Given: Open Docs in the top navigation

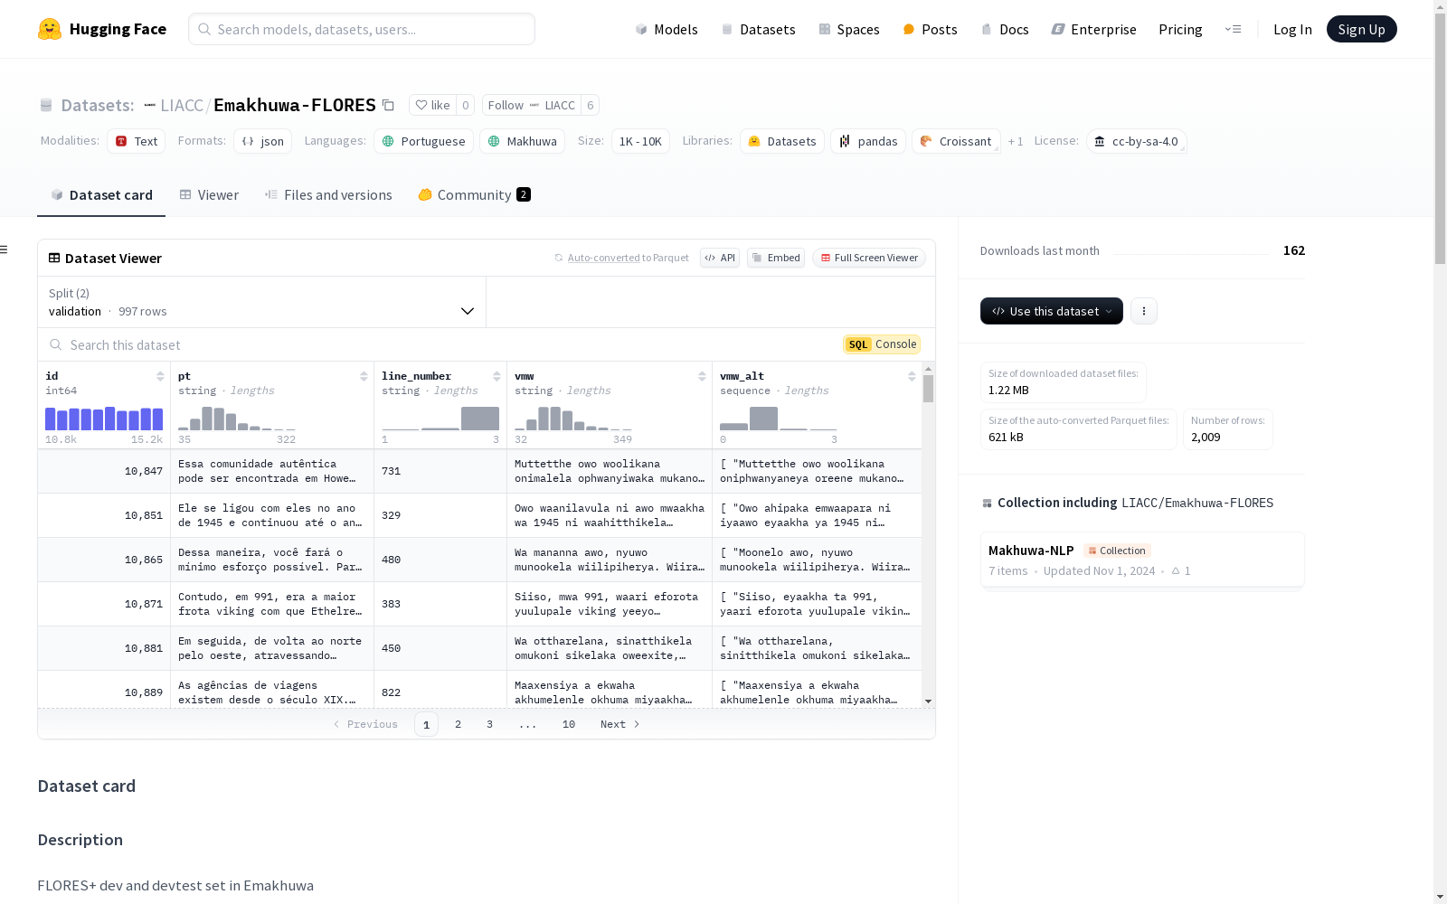Looking at the screenshot, I should [1005, 29].
